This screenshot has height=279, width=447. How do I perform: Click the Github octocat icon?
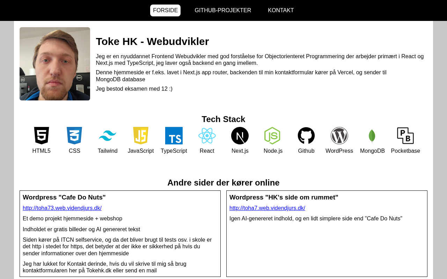coord(306,136)
